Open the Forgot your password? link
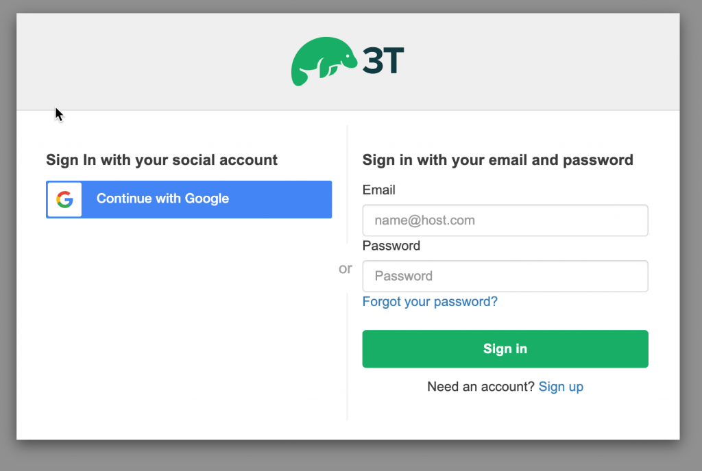This screenshot has width=702, height=471. click(430, 302)
